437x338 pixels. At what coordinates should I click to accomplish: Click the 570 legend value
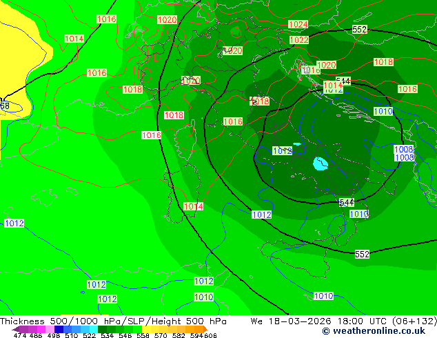coord(161,335)
